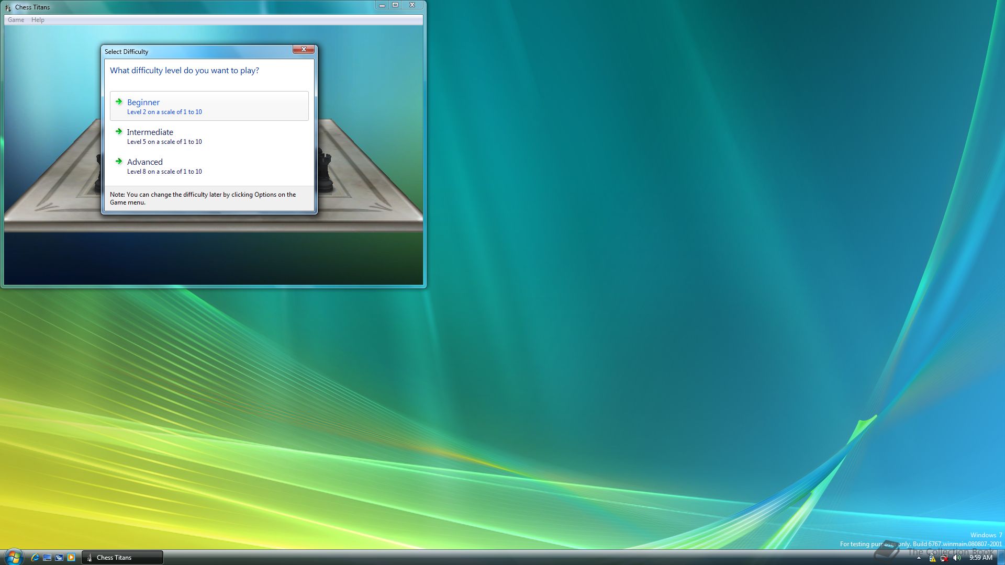
Task: Open the Help menu
Action: tap(38, 20)
